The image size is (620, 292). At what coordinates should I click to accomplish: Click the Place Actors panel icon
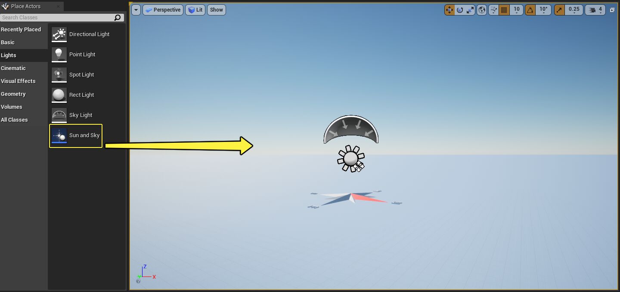click(6, 6)
